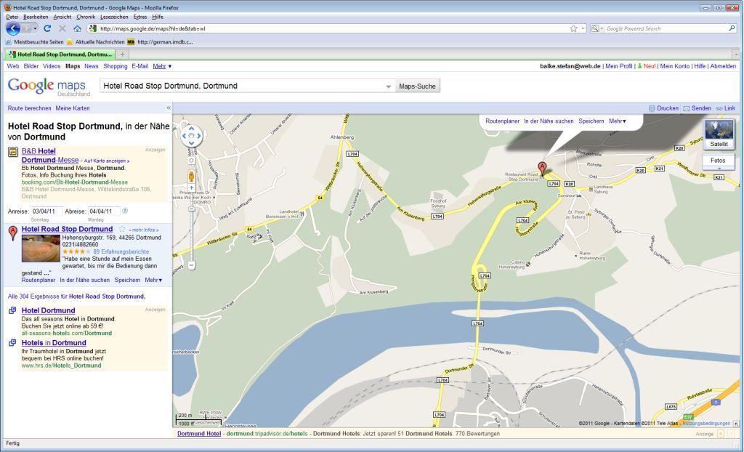The height and width of the screenshot is (452, 744).
Task: Click the zoom out minus button on the map
Action: [x=192, y=265]
